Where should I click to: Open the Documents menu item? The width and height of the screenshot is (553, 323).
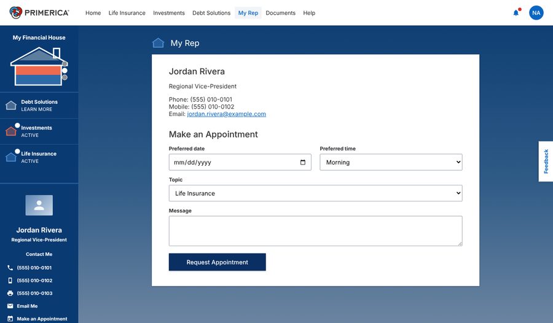(x=280, y=13)
